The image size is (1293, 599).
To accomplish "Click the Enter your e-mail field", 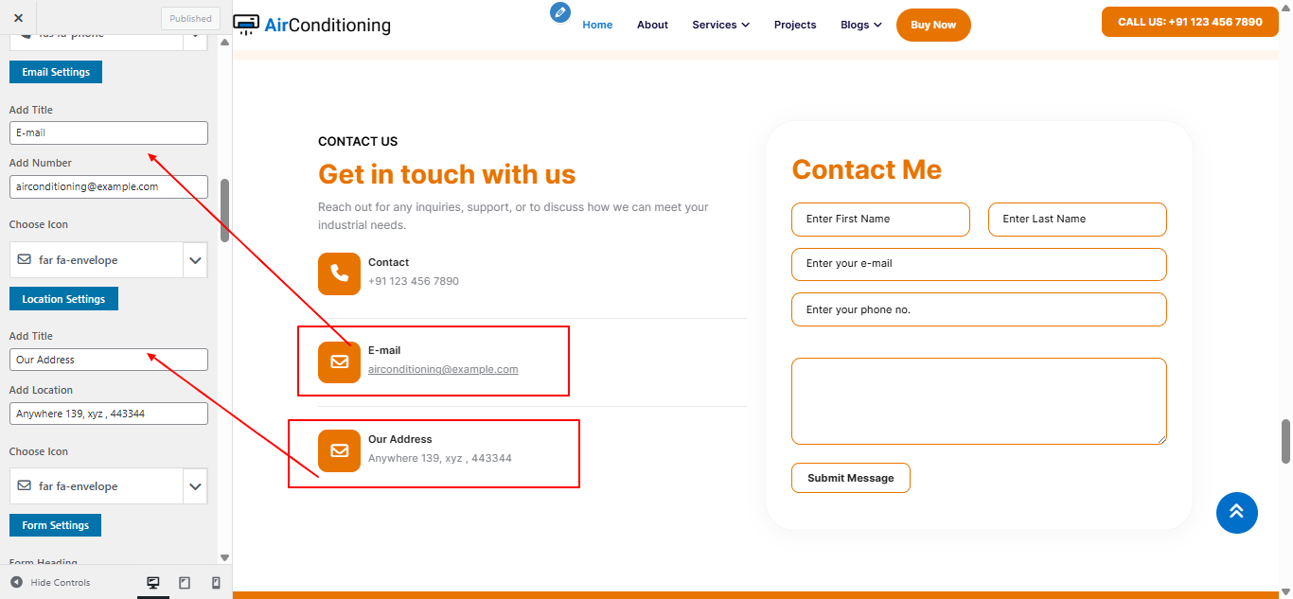I will 979,264.
